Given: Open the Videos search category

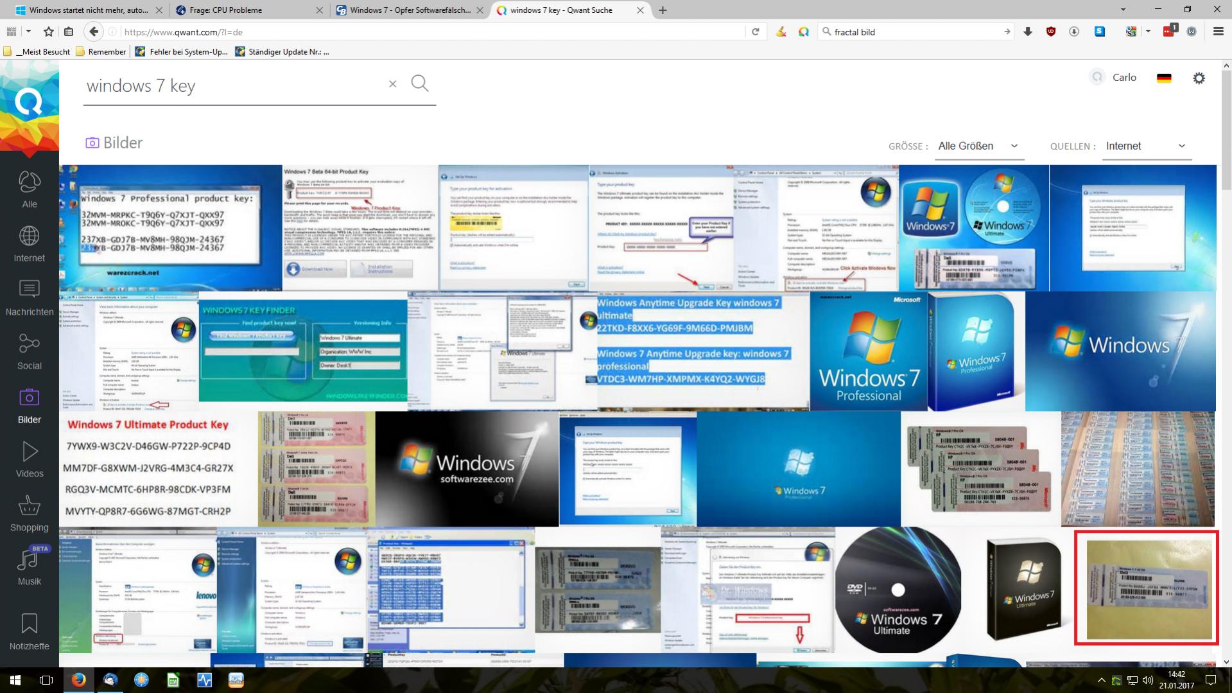Looking at the screenshot, I should (29, 460).
